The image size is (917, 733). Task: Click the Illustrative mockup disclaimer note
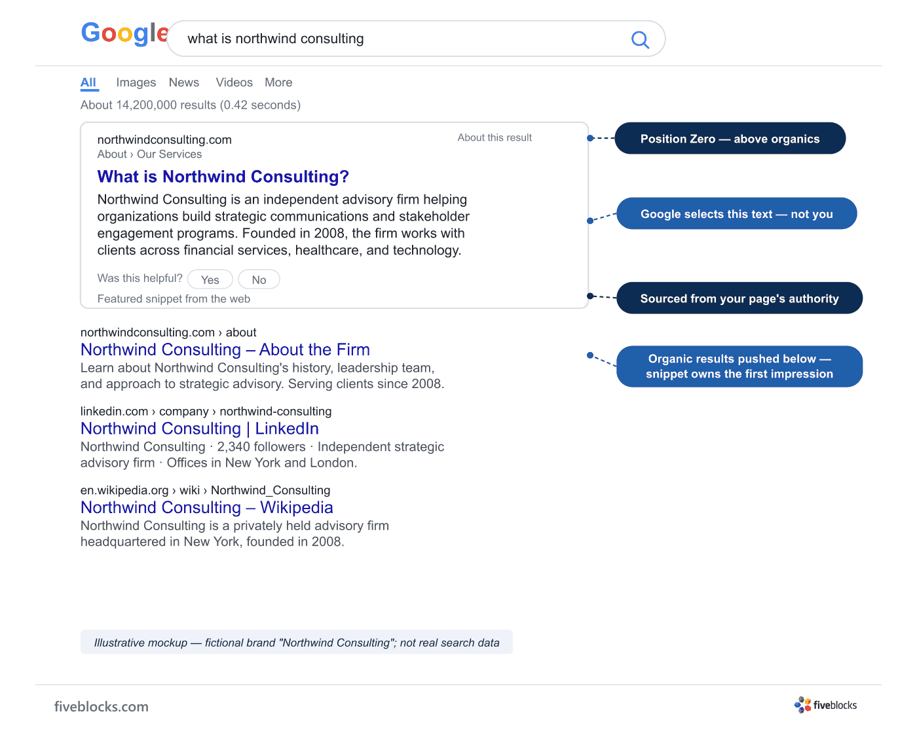pos(297,642)
